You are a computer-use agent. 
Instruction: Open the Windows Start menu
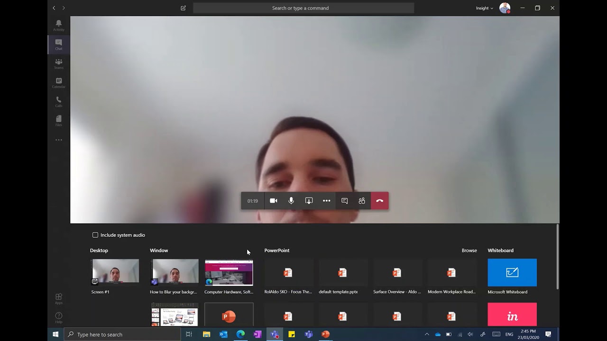[x=55, y=334]
